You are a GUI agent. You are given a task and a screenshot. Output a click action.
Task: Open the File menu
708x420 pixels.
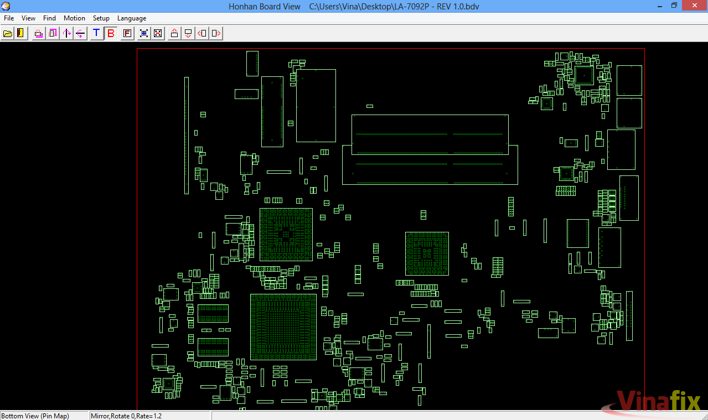point(9,18)
